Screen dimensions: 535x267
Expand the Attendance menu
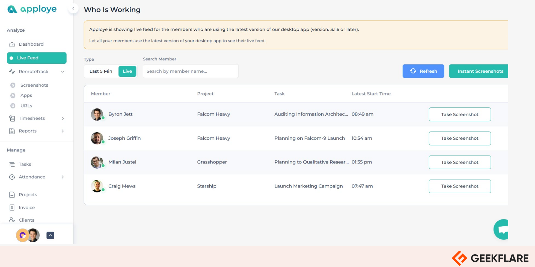tap(63, 177)
